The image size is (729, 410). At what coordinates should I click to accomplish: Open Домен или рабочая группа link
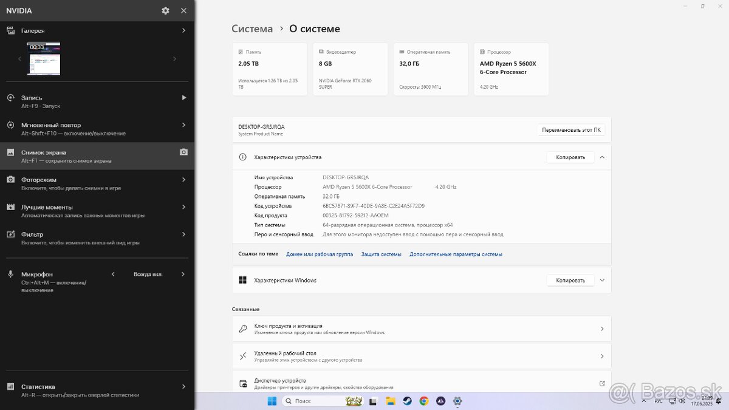pyautogui.click(x=320, y=255)
